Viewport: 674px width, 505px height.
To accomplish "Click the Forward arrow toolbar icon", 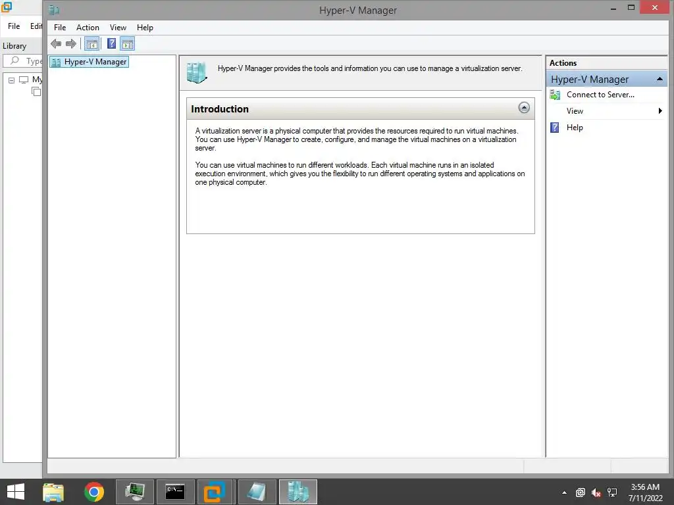I will point(71,43).
